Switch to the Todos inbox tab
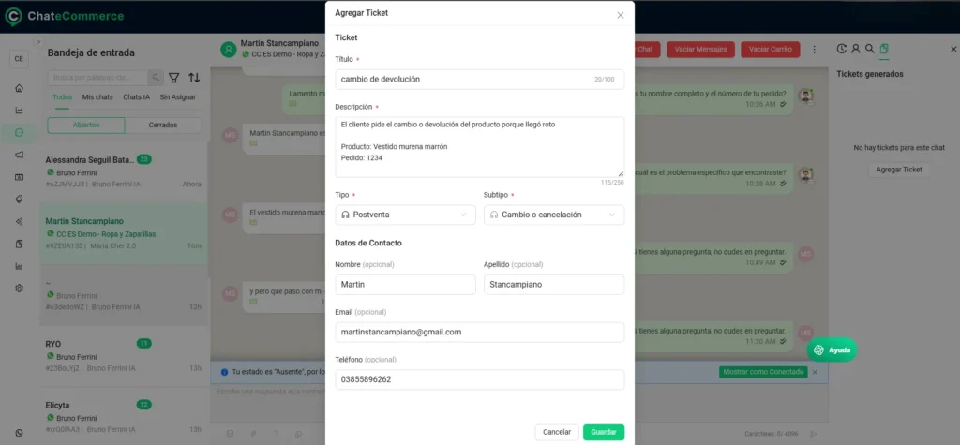This screenshot has height=445, width=960. pos(62,97)
